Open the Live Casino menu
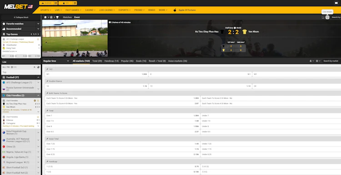Image resolution: width=341 pixels, height=175 pixels. (107, 10)
